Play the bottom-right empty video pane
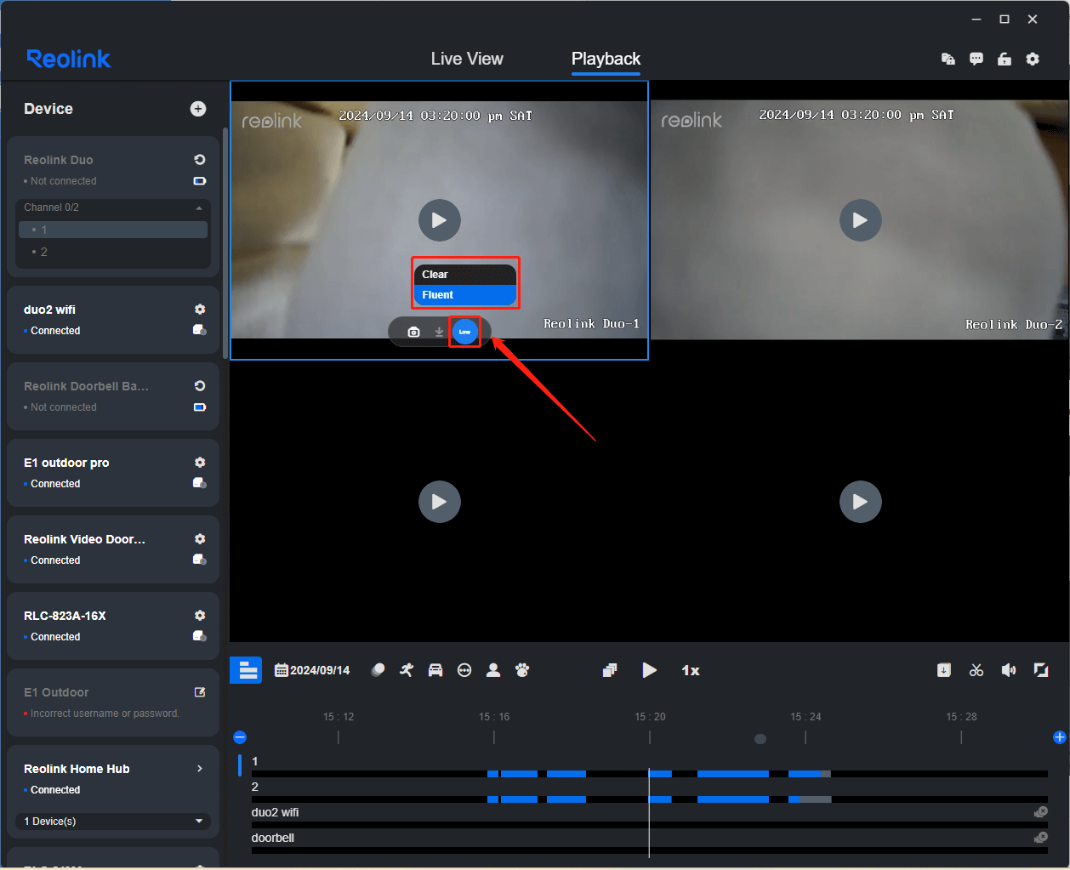 [861, 502]
